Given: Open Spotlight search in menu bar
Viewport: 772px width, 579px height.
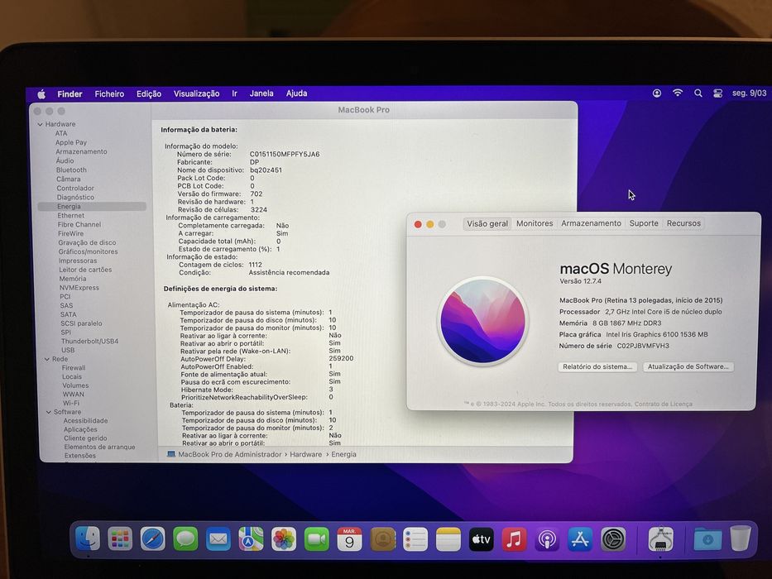Looking at the screenshot, I should [x=698, y=93].
